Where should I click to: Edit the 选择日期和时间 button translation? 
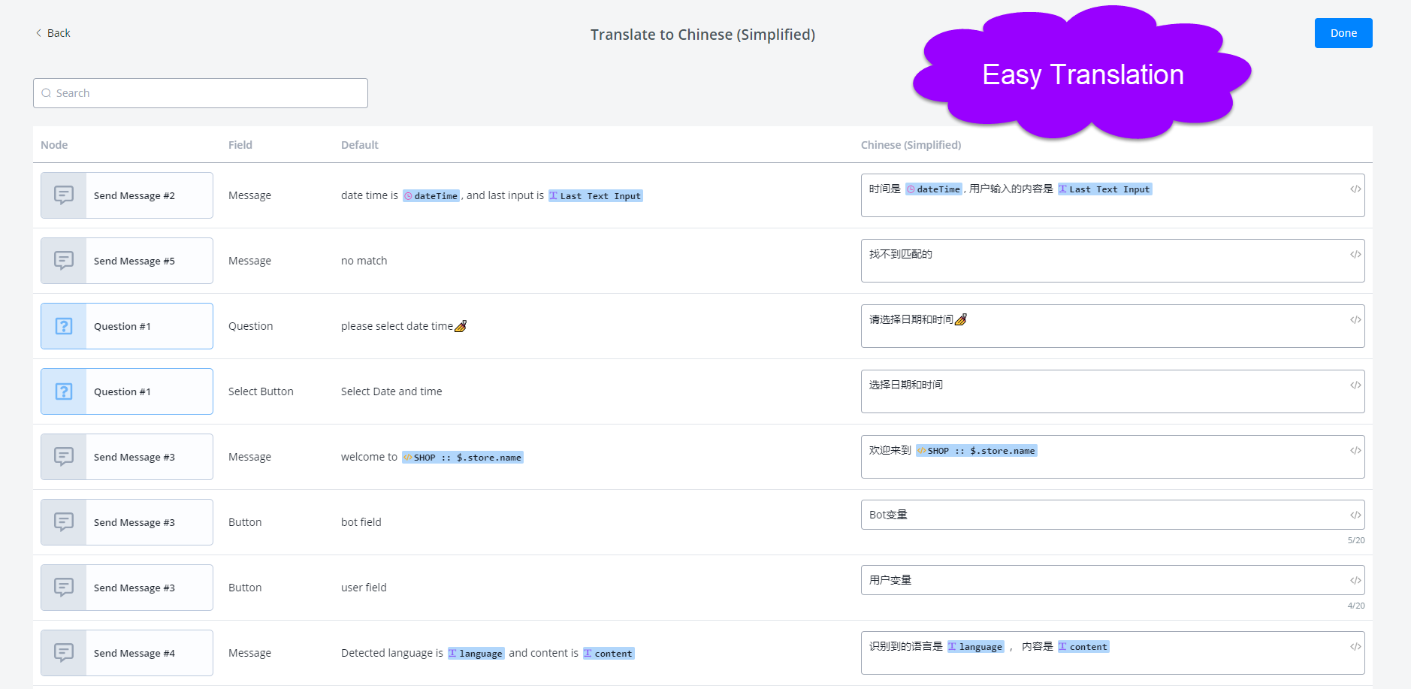[1113, 391]
